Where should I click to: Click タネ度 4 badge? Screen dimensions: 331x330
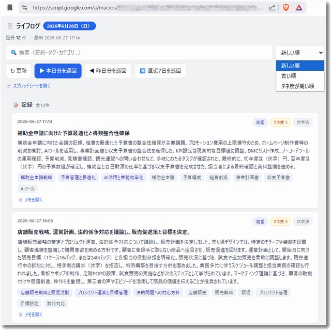280,222
